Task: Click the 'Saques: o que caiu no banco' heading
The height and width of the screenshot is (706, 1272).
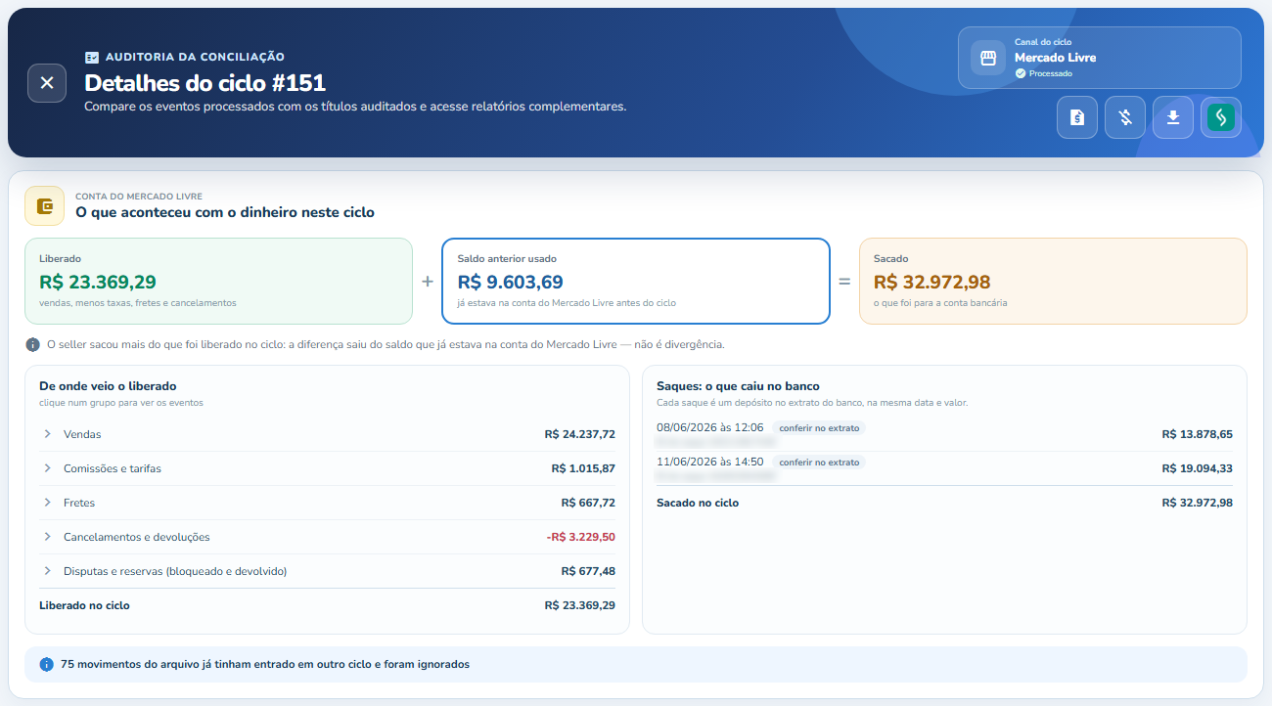Action: point(738,386)
